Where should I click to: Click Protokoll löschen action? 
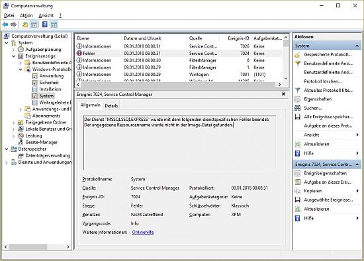click(x=323, y=81)
